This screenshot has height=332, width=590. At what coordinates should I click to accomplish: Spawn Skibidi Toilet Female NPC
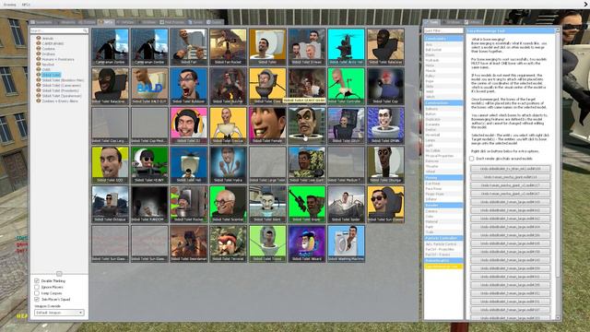pos(267,125)
